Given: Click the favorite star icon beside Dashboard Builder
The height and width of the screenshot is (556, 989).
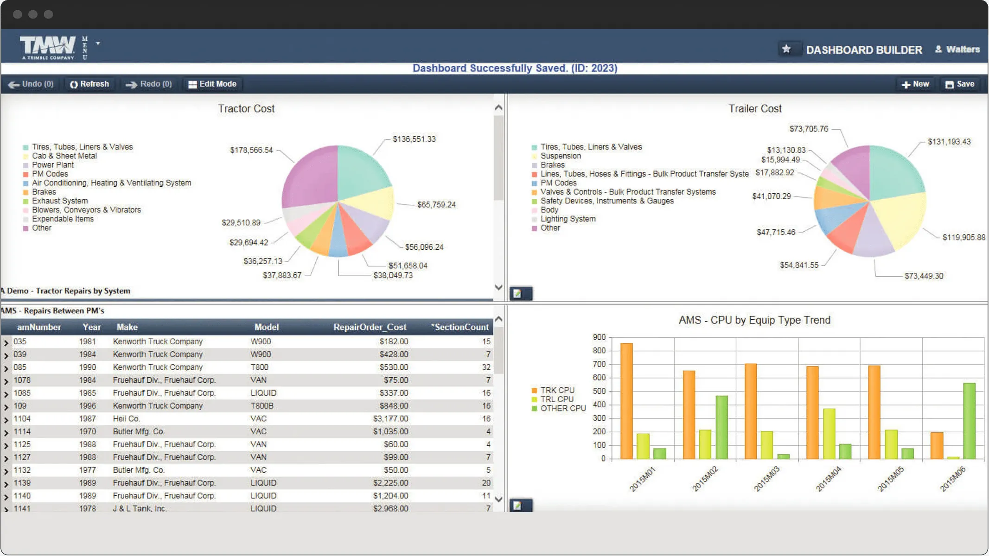Looking at the screenshot, I should (786, 48).
